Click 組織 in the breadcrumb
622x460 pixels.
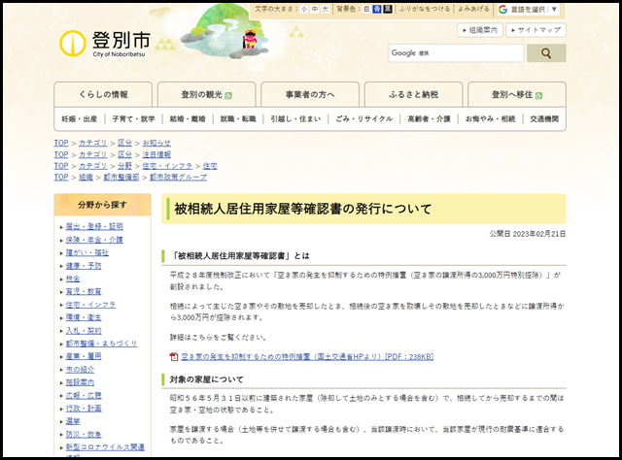click(x=86, y=177)
